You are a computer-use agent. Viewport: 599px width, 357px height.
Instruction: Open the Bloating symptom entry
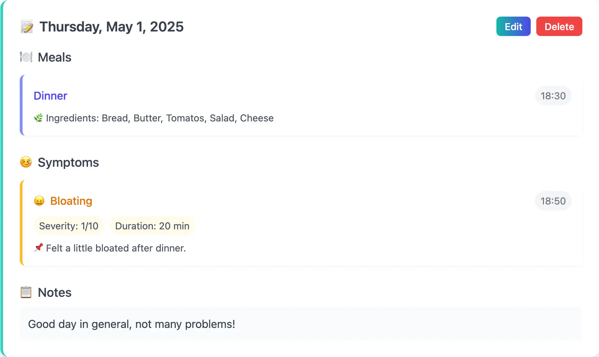coord(71,201)
